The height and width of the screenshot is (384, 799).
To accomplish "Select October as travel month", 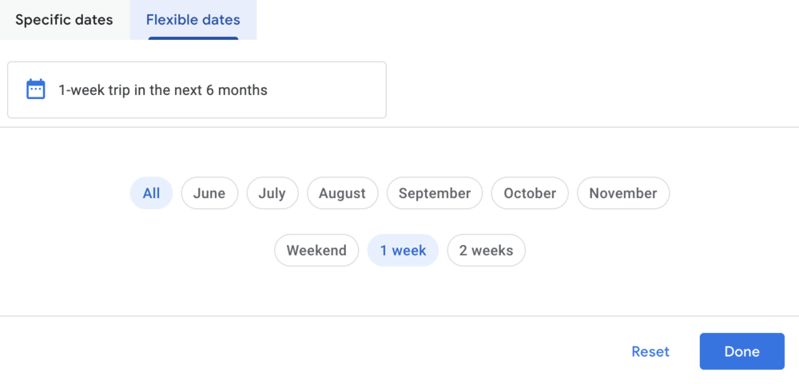I will pyautogui.click(x=530, y=193).
